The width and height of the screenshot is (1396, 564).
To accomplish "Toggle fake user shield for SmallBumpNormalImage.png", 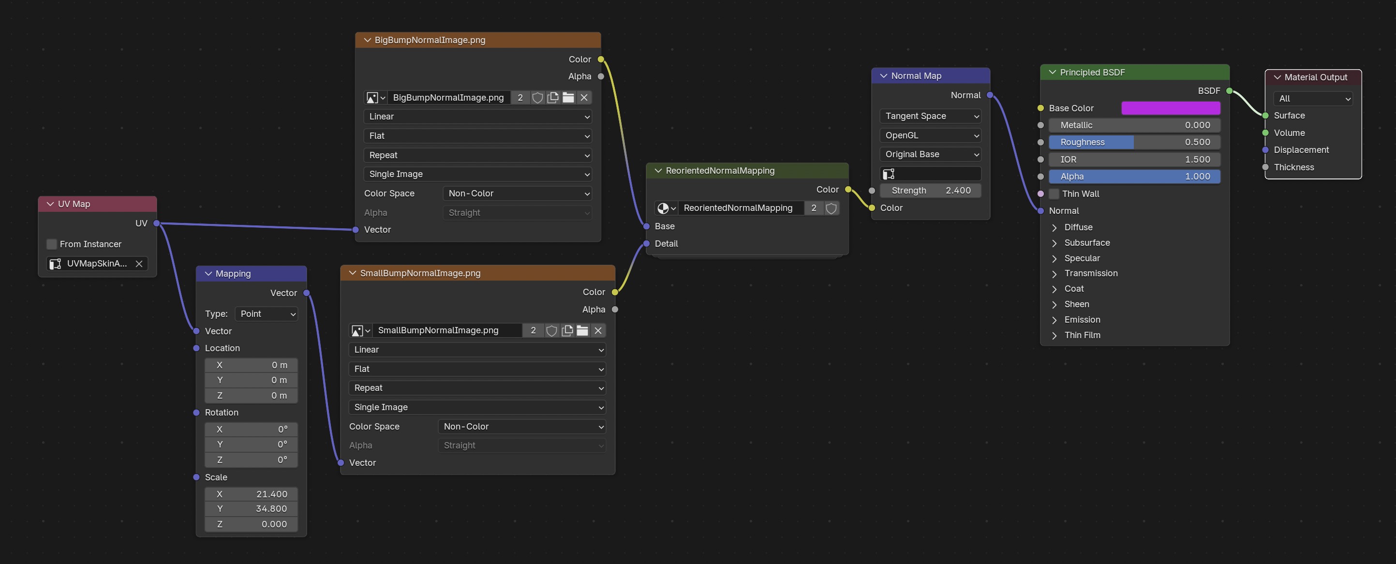I will coord(551,330).
